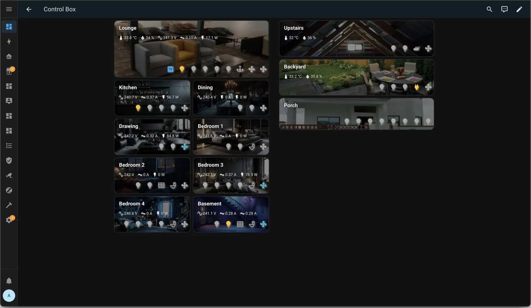Open the assist chat icon

click(504, 9)
